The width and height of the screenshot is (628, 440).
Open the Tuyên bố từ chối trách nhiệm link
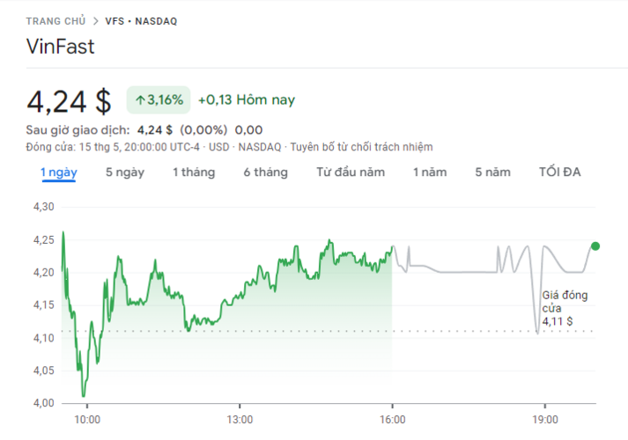361,147
